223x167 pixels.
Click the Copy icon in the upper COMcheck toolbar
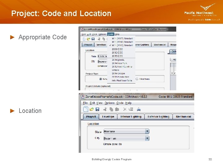[104, 39]
